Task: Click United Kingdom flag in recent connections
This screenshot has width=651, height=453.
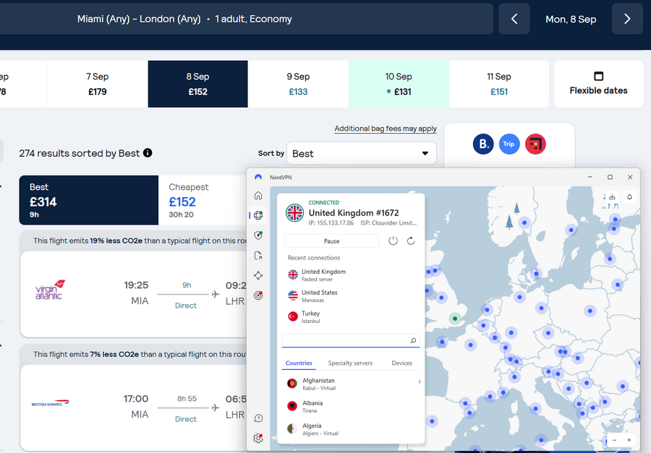Action: [x=293, y=275]
